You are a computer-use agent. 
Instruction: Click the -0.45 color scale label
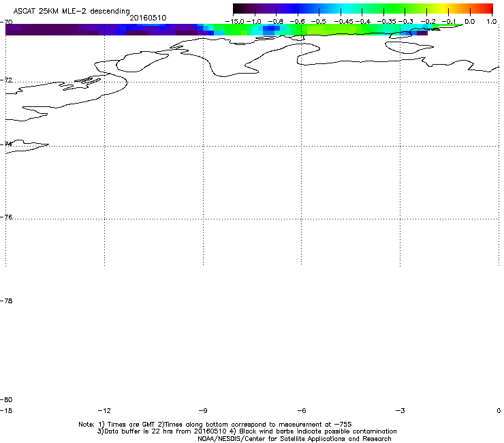click(x=344, y=22)
